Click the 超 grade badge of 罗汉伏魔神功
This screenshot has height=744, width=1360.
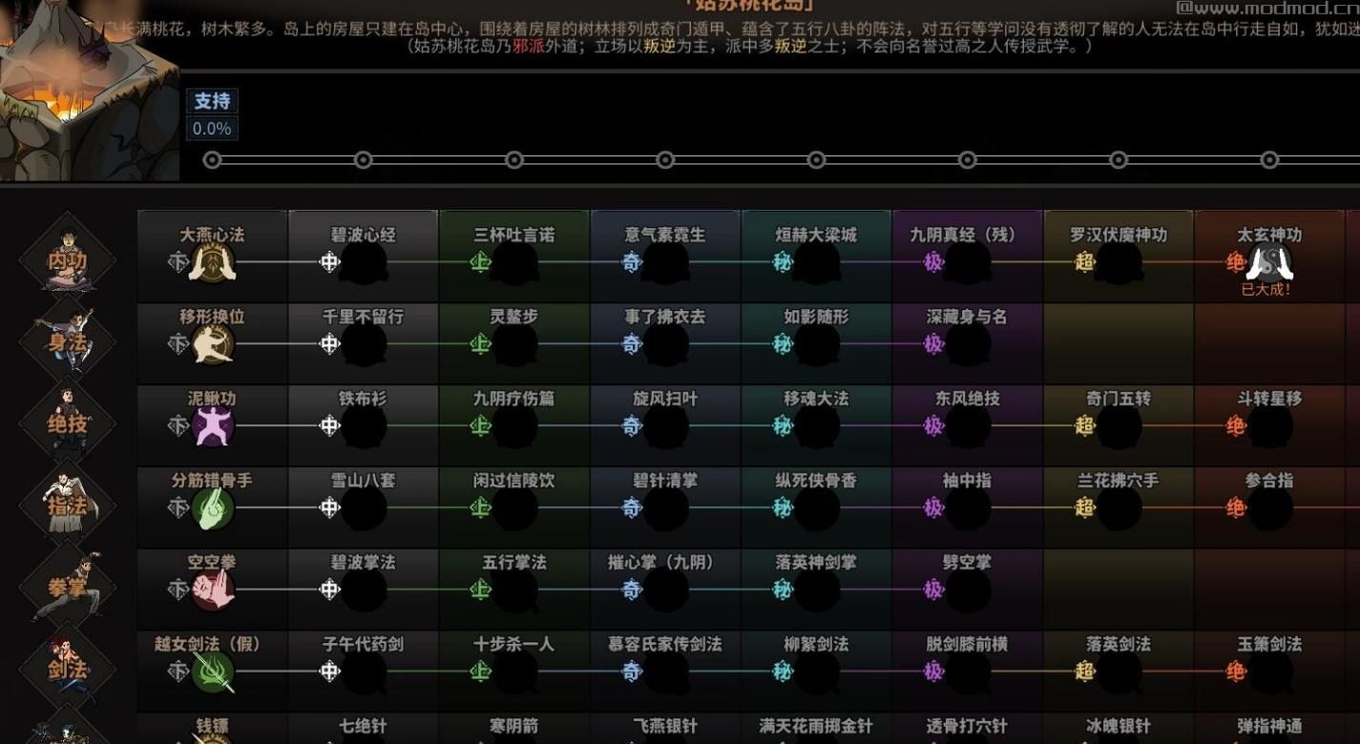coord(1084,261)
